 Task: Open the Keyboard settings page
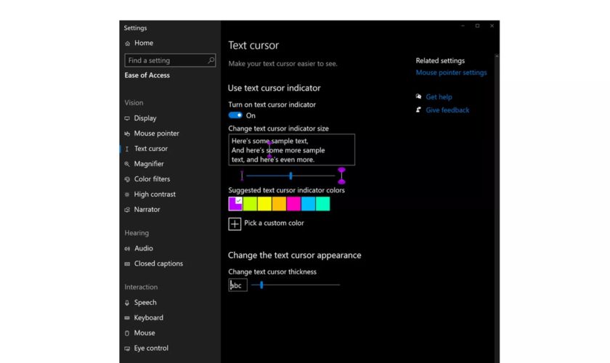[148, 318]
